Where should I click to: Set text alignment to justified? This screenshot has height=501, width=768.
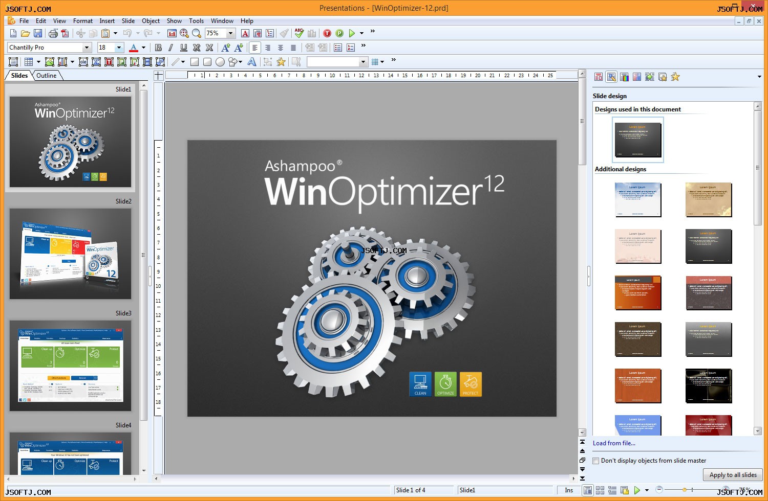pyautogui.click(x=293, y=48)
